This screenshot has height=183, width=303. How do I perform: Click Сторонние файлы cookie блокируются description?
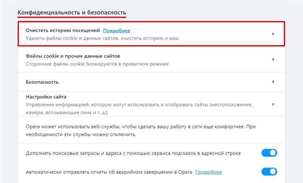click(x=97, y=64)
